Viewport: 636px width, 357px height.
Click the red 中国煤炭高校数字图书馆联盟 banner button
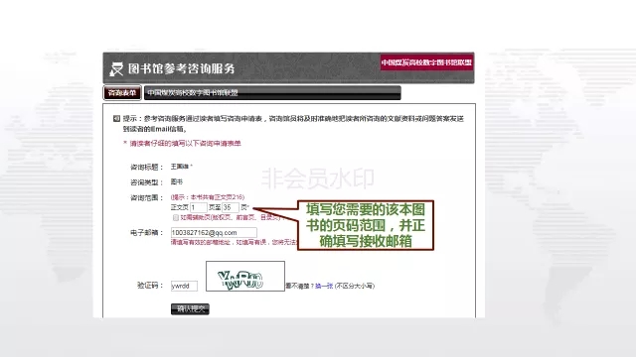click(x=426, y=62)
